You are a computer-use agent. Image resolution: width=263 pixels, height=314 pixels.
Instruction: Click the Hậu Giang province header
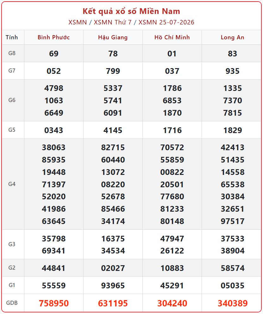pyautogui.click(x=113, y=37)
